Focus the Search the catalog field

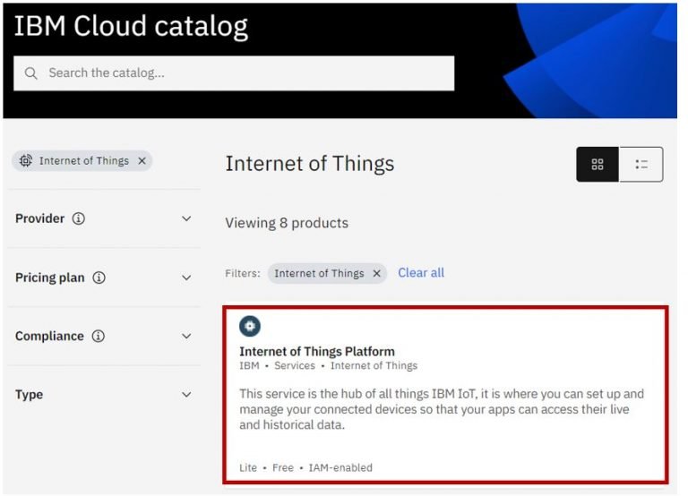(x=234, y=73)
